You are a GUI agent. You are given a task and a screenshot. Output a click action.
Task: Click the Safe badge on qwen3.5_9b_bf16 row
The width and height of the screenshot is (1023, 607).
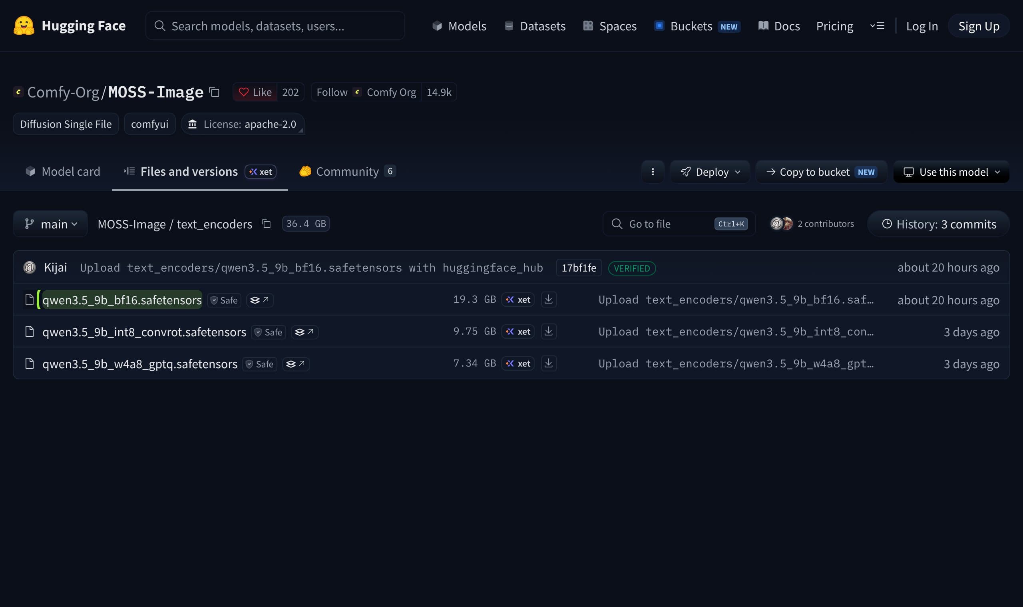click(224, 300)
